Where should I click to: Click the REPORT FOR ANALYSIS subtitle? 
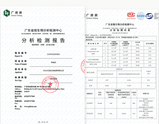click(43, 45)
